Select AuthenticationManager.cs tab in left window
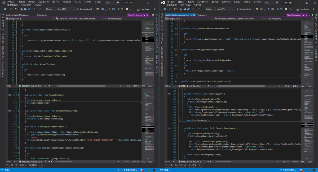318x172 pixels. pos(17,15)
